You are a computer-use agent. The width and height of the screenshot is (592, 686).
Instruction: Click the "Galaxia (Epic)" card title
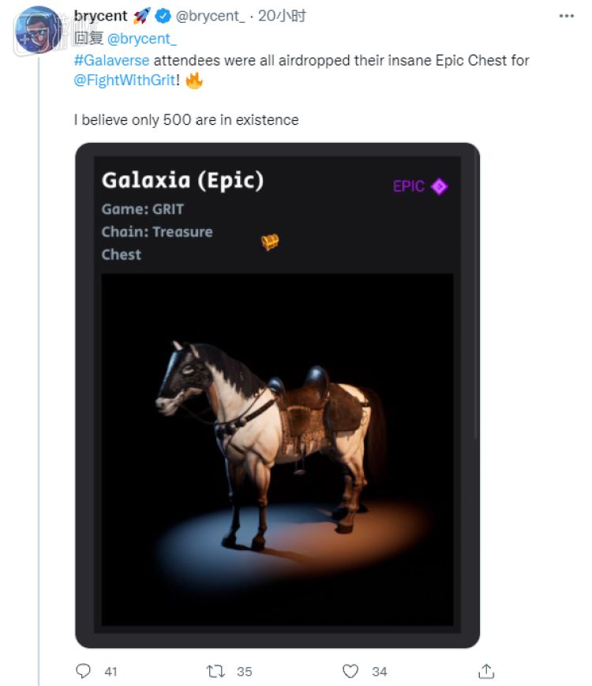pyautogui.click(x=182, y=181)
